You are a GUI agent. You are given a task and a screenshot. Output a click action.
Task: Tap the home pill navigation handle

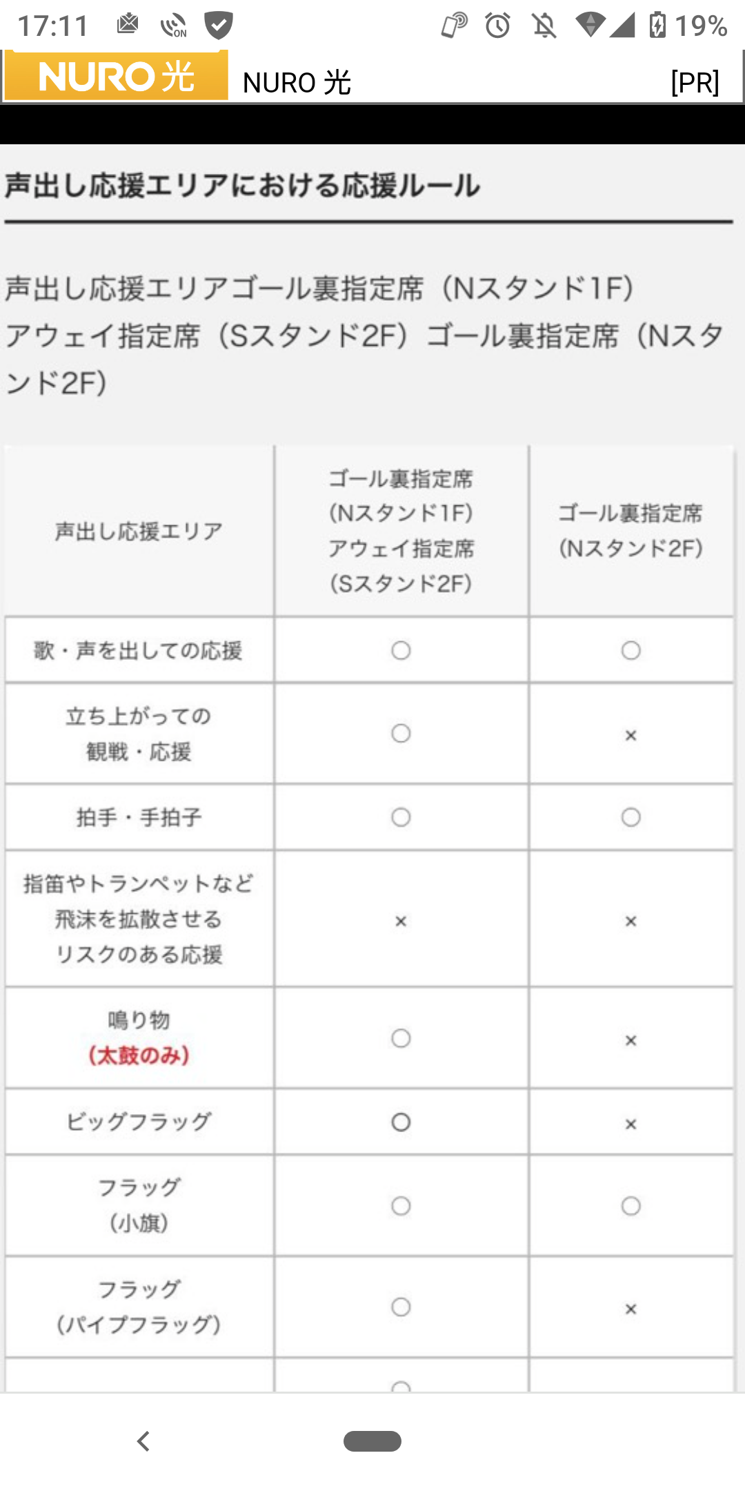[x=372, y=1441]
